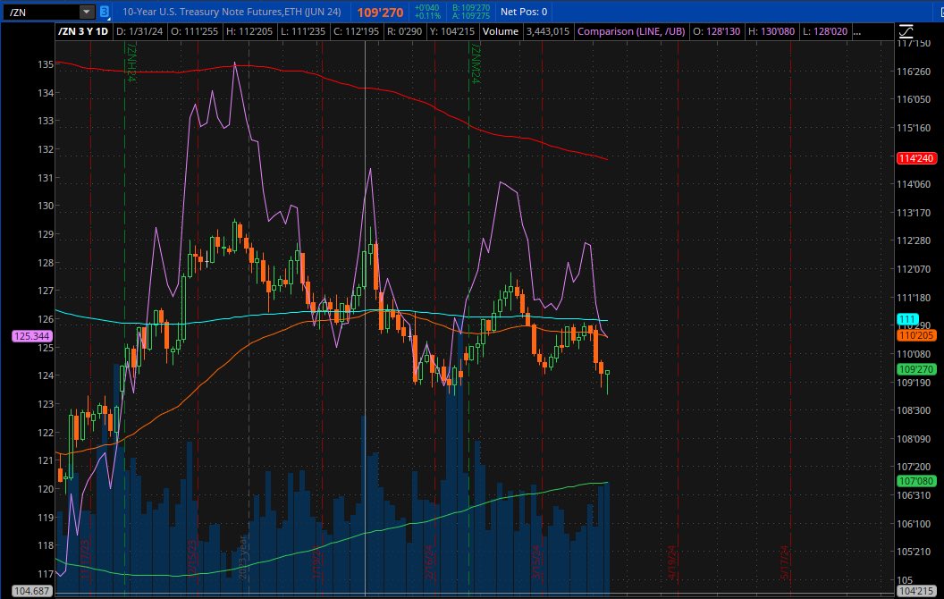Click the Volume study label
Screen dimensions: 944x599
tap(501, 31)
